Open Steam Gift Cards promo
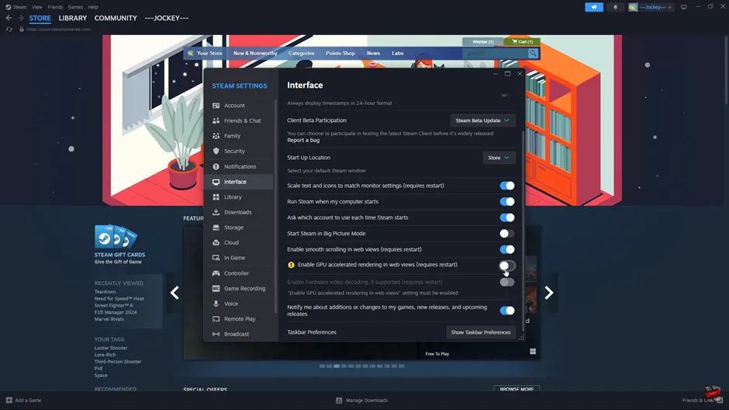This screenshot has width=729, height=410. 119,245
